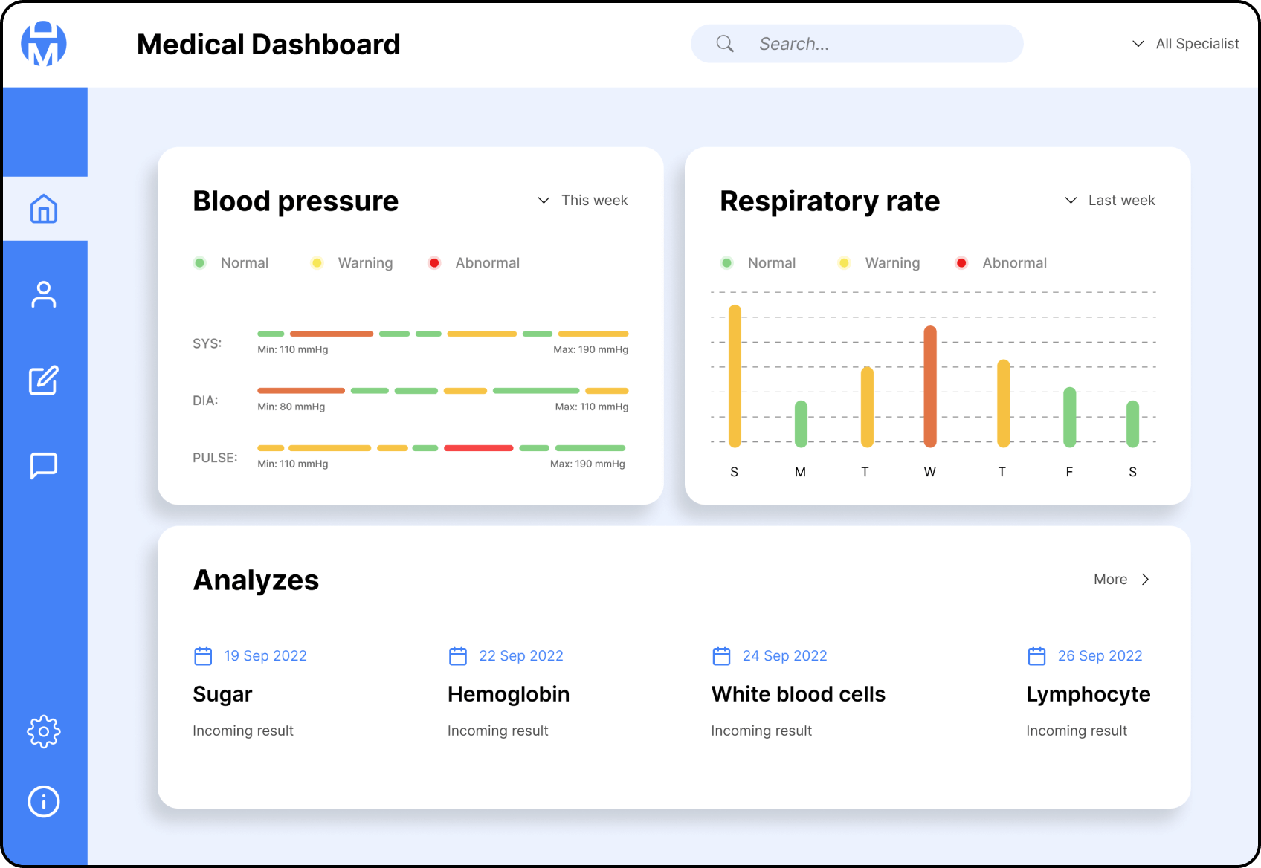Select the Lymphocyte analysis entry
The image size is (1261, 868).
coord(1088,693)
